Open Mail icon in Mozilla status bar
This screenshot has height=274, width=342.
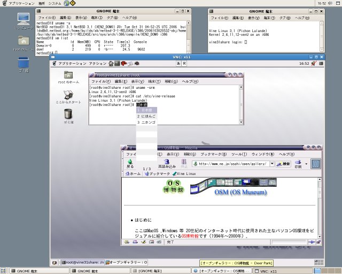coord(135,242)
